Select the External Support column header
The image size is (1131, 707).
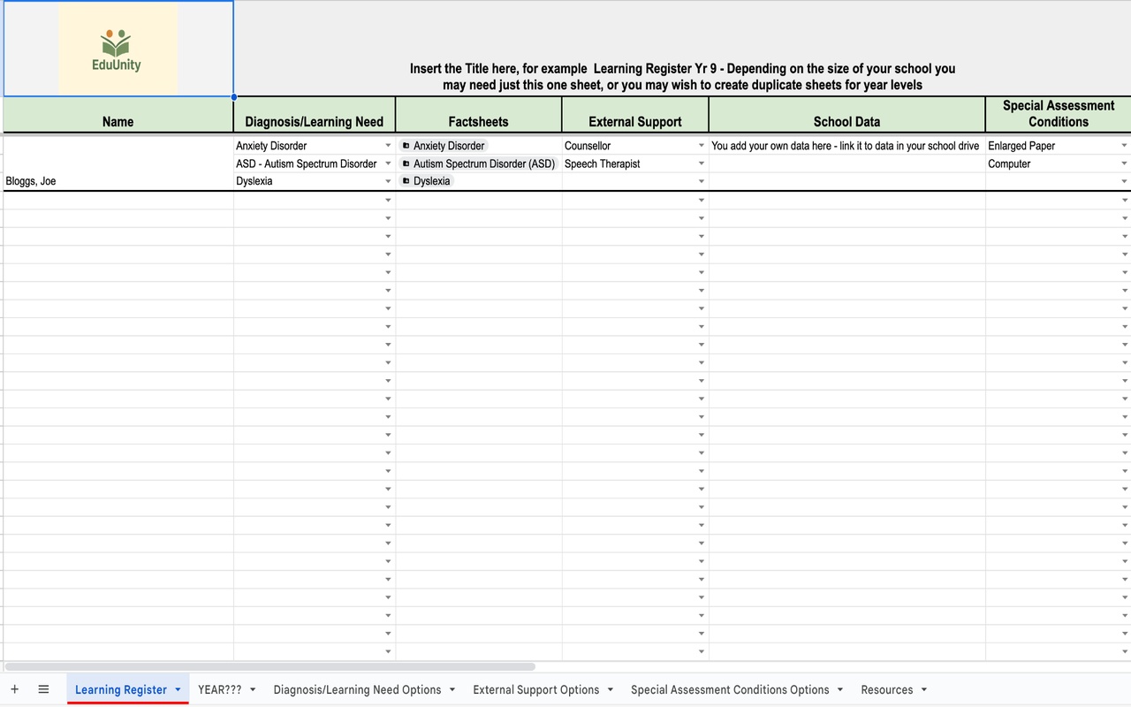pyautogui.click(x=635, y=114)
